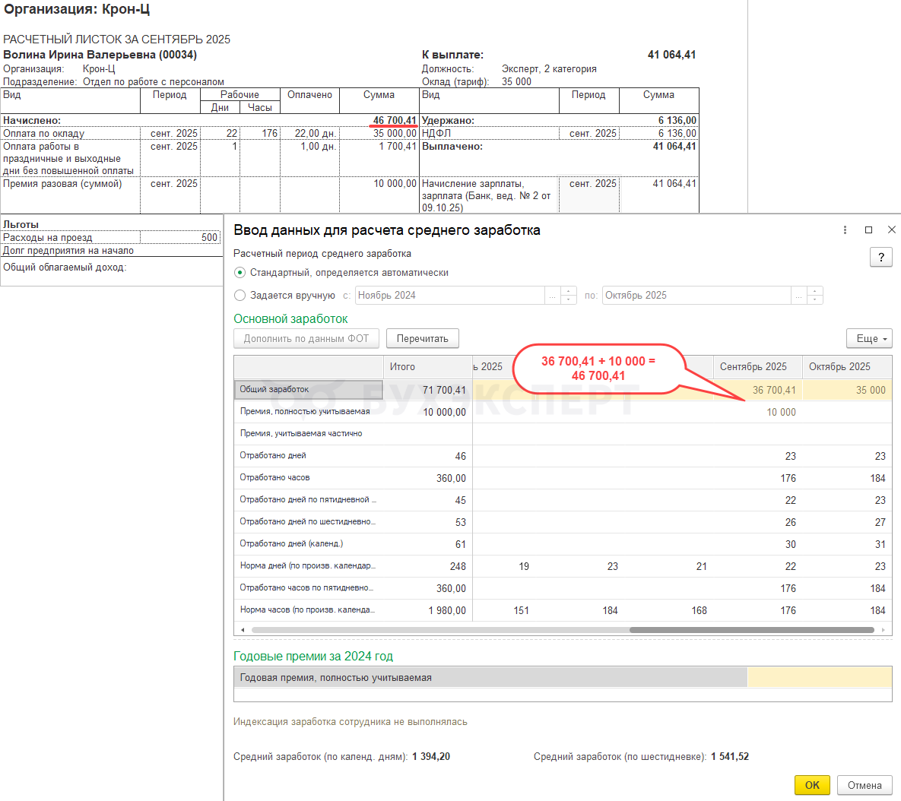Click the Сентябрь 2025 column header
The width and height of the screenshot is (901, 801).
753,367
